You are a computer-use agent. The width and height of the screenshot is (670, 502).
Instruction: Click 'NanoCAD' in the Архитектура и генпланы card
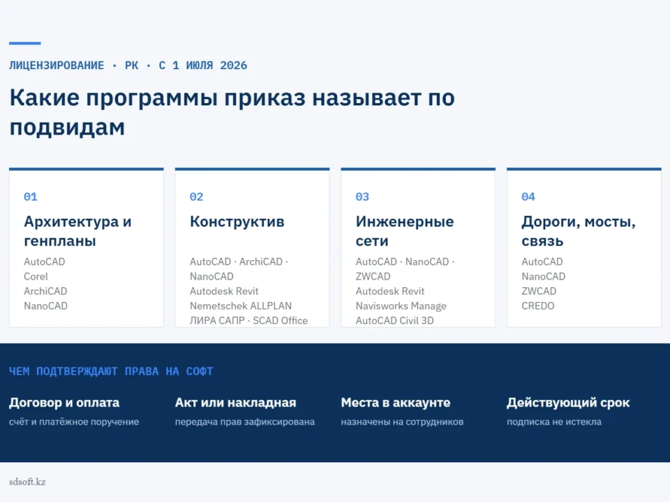pos(46,305)
